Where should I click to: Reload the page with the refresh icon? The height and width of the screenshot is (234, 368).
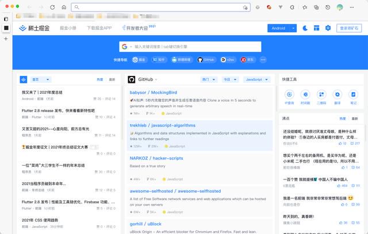[52, 7]
